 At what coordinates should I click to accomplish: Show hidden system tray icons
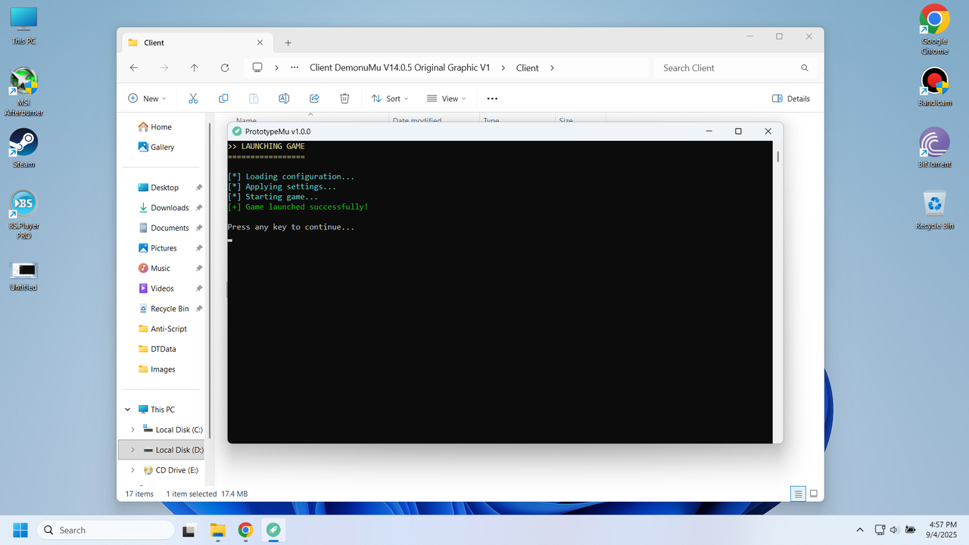859,530
